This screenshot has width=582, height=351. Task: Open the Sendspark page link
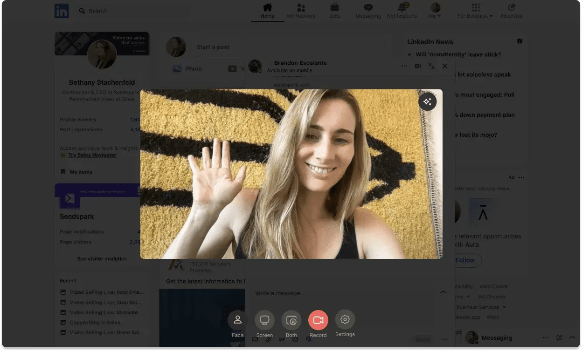coord(77,216)
